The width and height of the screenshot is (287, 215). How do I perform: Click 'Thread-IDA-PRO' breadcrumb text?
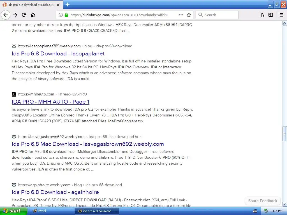pos(72,94)
